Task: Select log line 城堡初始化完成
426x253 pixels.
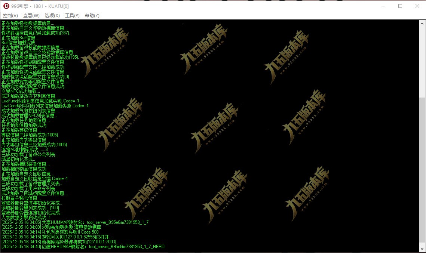Action: 18,159
